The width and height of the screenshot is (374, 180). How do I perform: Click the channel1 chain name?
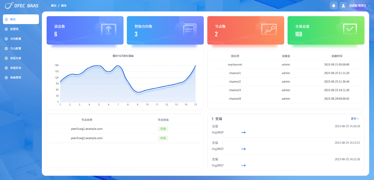[x=235, y=73]
